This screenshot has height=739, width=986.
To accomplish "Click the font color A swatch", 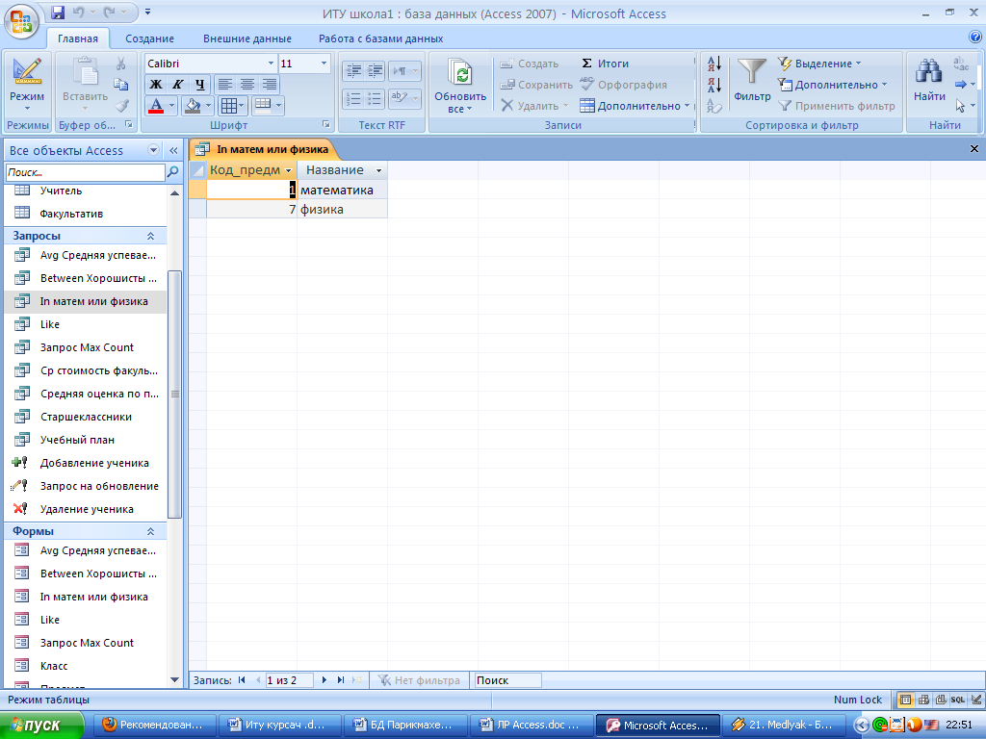I will click(x=156, y=106).
